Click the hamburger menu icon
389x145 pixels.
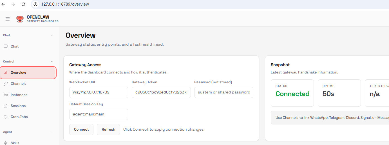[8, 19]
